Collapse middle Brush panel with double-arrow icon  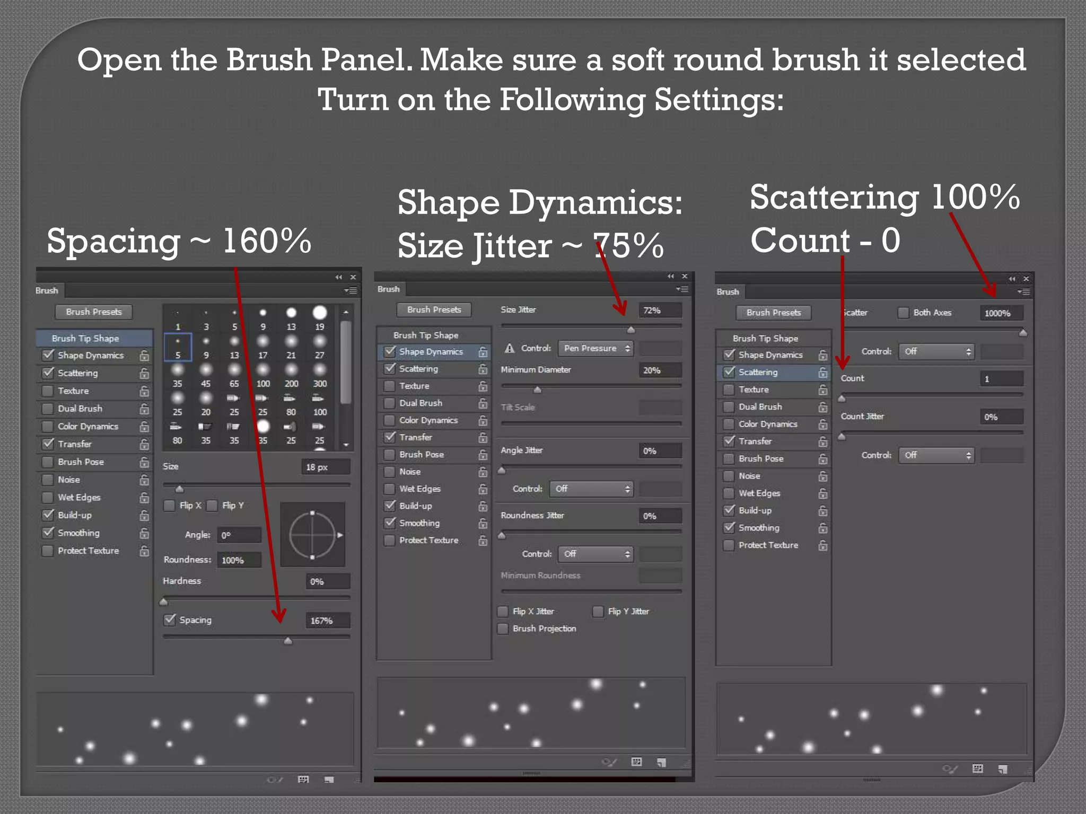671,276
